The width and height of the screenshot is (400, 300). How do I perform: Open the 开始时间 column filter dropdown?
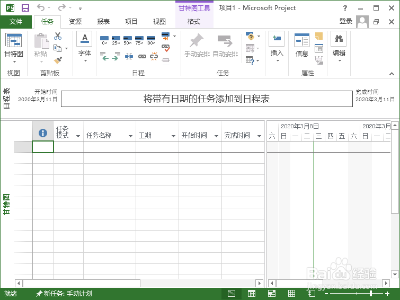[216, 136]
